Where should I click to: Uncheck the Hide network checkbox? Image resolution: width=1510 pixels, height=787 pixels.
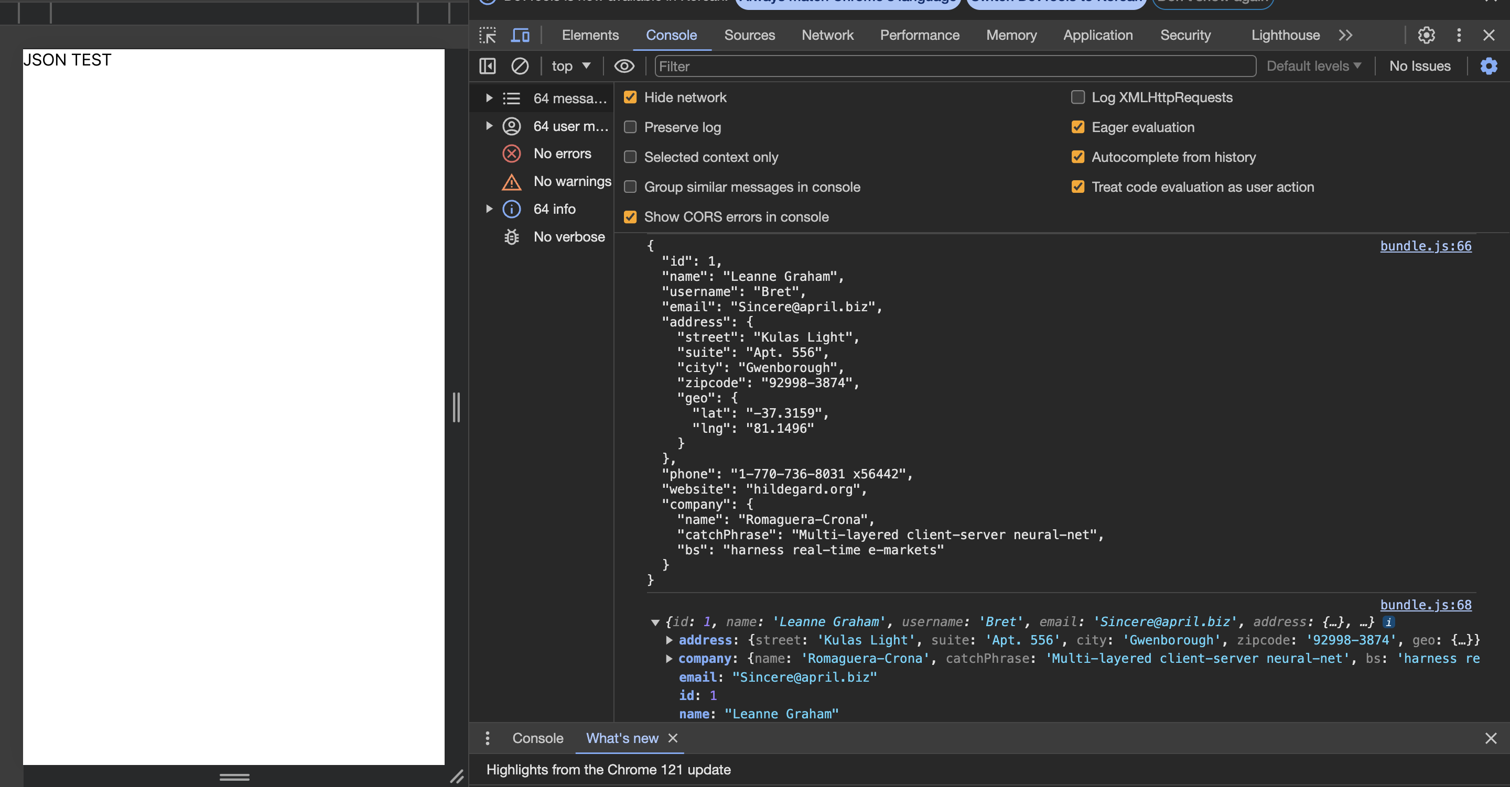tap(630, 97)
